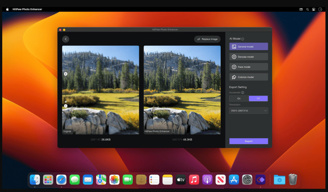Image resolution: width=328 pixels, height=192 pixels.
Task: Open News from the Dock
Action: [x=221, y=180]
